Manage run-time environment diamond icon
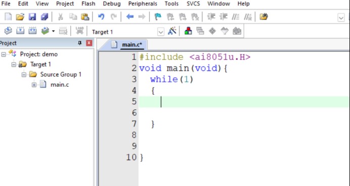350x186 pixels. click(x=212, y=31)
